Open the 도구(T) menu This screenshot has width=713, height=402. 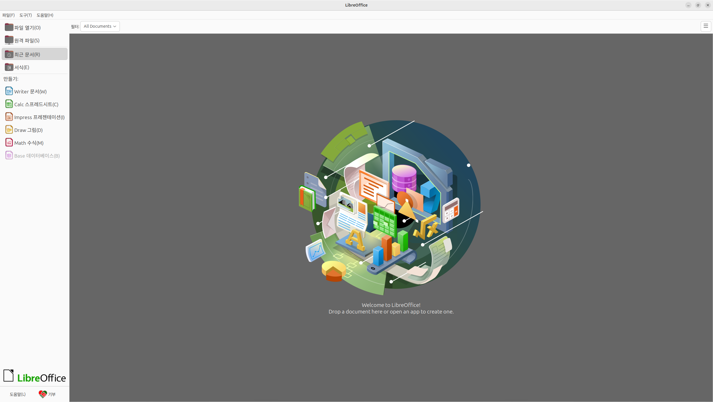[26, 15]
